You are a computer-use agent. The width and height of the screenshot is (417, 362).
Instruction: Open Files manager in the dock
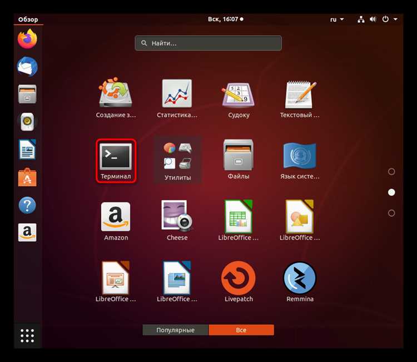click(x=27, y=94)
